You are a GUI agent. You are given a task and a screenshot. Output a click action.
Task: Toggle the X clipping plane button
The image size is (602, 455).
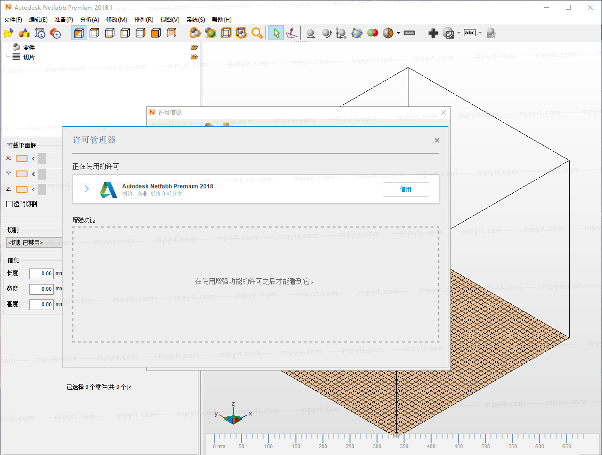[x=22, y=158]
